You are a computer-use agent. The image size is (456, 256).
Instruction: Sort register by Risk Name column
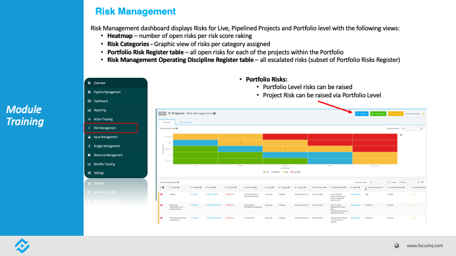coord(250,188)
